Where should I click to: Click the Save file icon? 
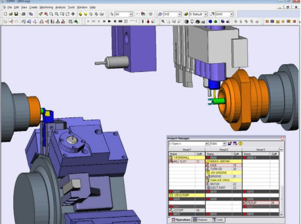[x=15, y=14]
